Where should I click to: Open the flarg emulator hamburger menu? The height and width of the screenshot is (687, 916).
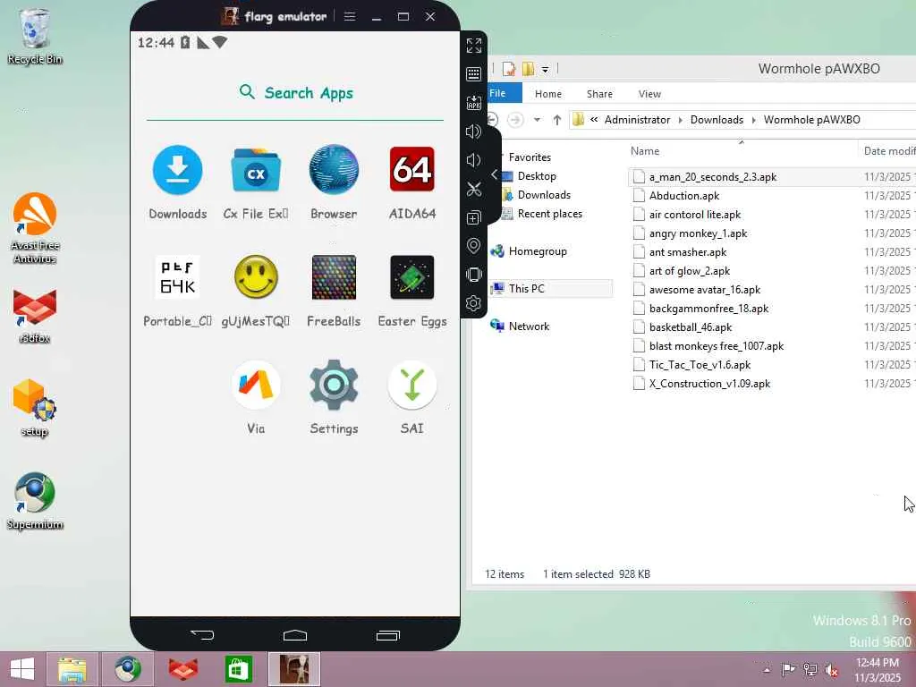click(350, 16)
